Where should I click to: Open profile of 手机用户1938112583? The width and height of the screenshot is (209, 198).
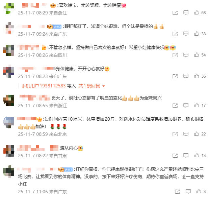[44, 86]
